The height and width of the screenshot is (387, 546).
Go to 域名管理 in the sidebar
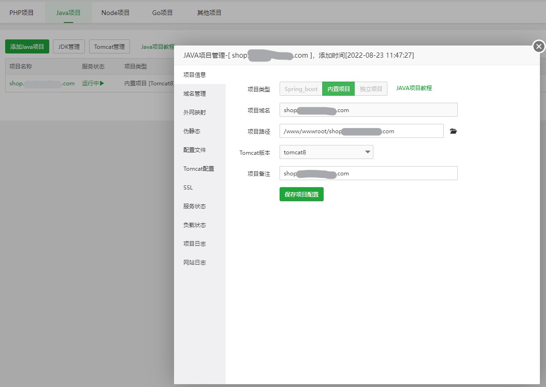tap(195, 94)
